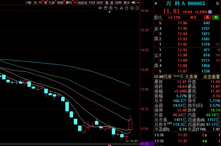Screen dimensions: 221x146
Task: Click the arrow-to-bar jump icon
Action: tap(133, 3)
